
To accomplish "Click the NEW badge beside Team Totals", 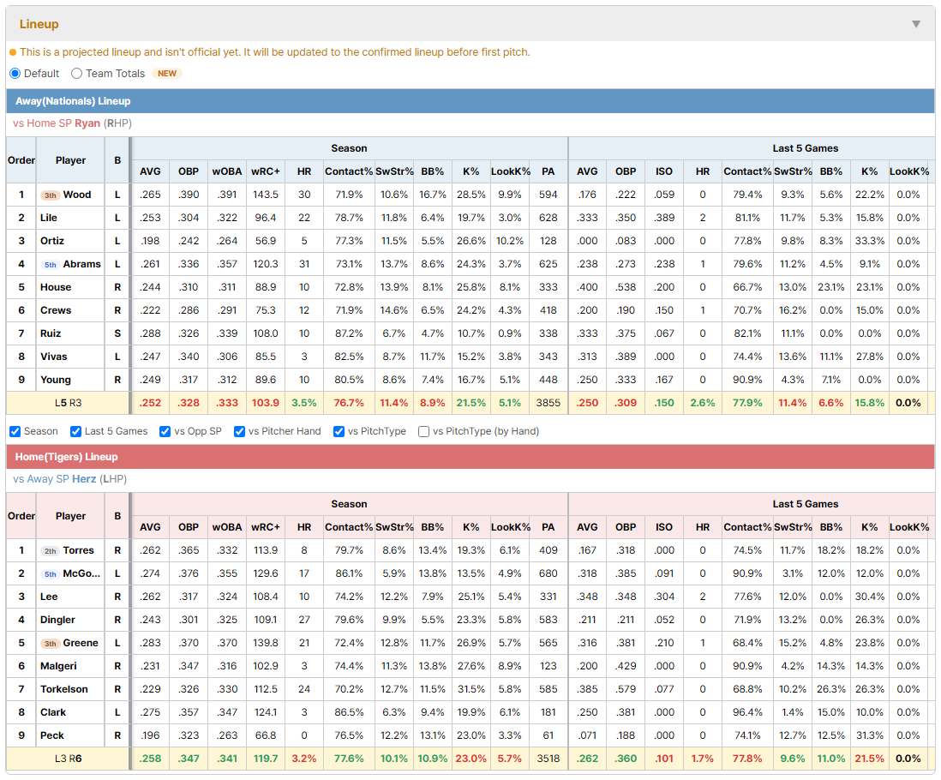I will click(x=167, y=73).
